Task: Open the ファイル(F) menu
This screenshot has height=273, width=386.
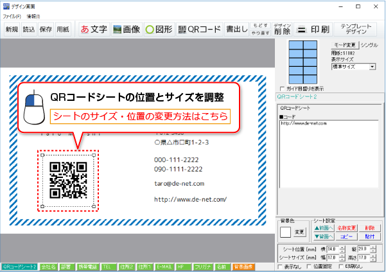Action: tap(12, 17)
